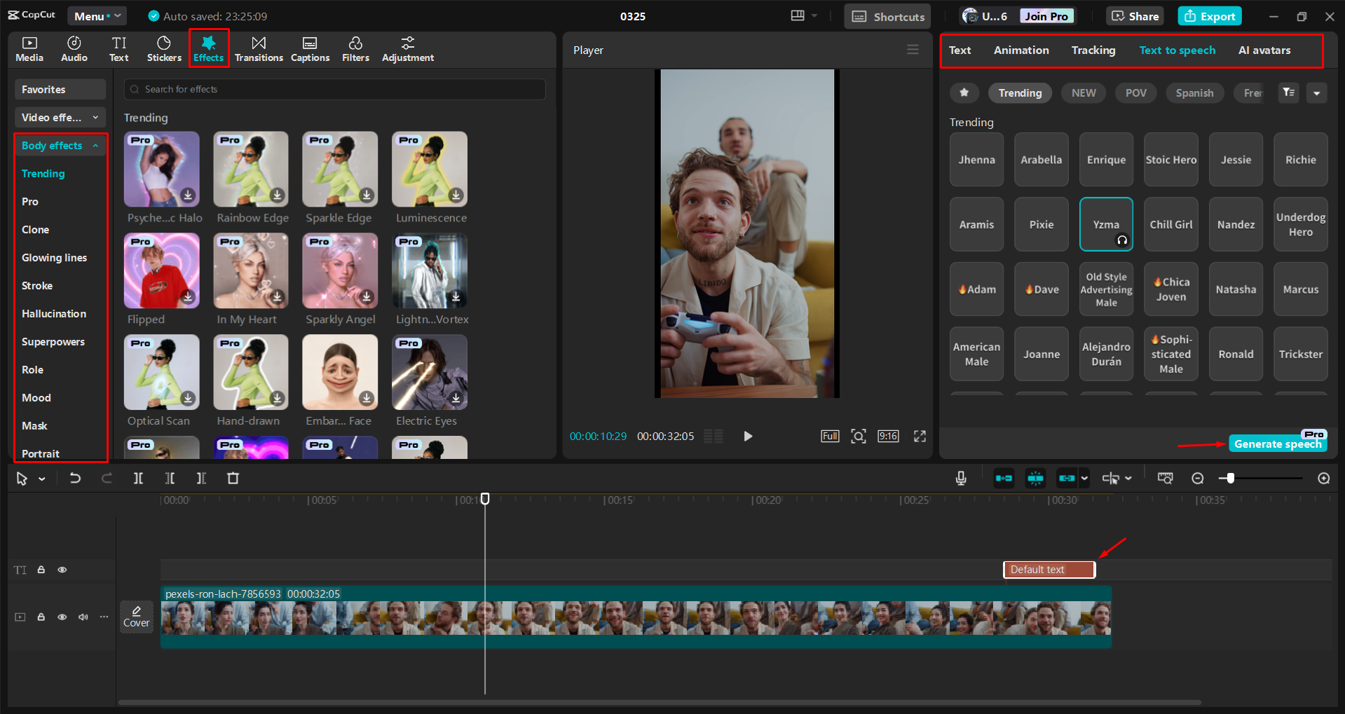Image resolution: width=1345 pixels, height=714 pixels.
Task: Click the record voiceover microphone icon
Action: tap(960, 478)
